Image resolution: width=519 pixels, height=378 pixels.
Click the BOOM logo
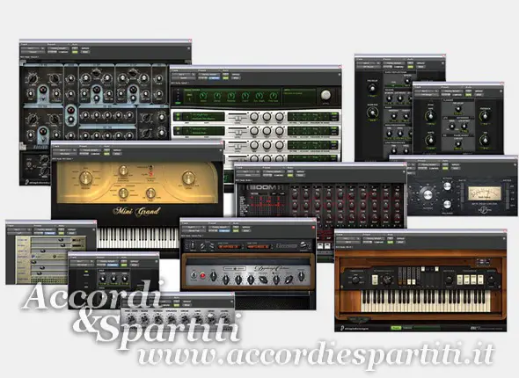[x=264, y=187]
